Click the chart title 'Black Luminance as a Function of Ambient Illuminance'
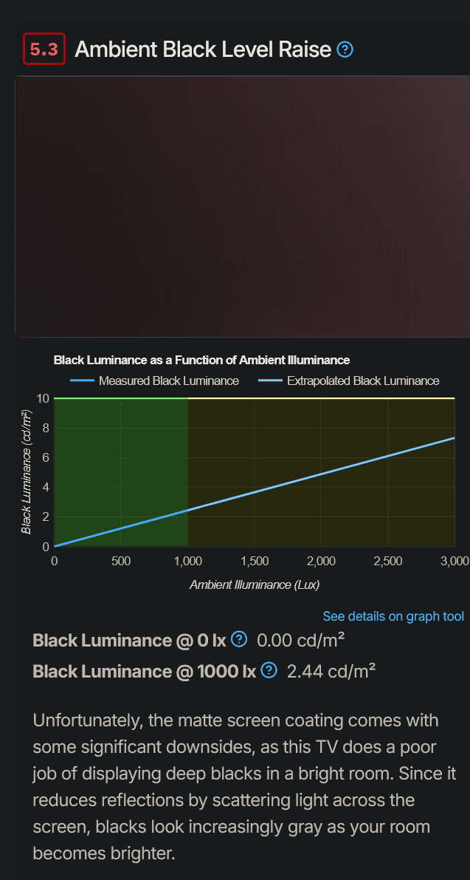470x880 pixels. click(x=201, y=360)
